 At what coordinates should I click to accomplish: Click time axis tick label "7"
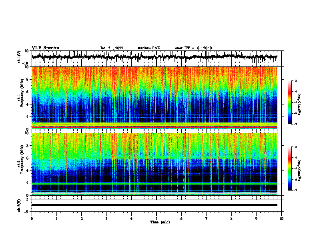[x=207, y=219]
